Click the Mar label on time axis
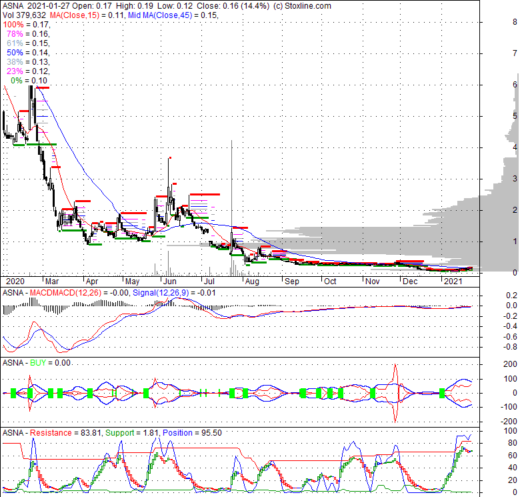The width and height of the screenshot is (520, 497). (52, 282)
